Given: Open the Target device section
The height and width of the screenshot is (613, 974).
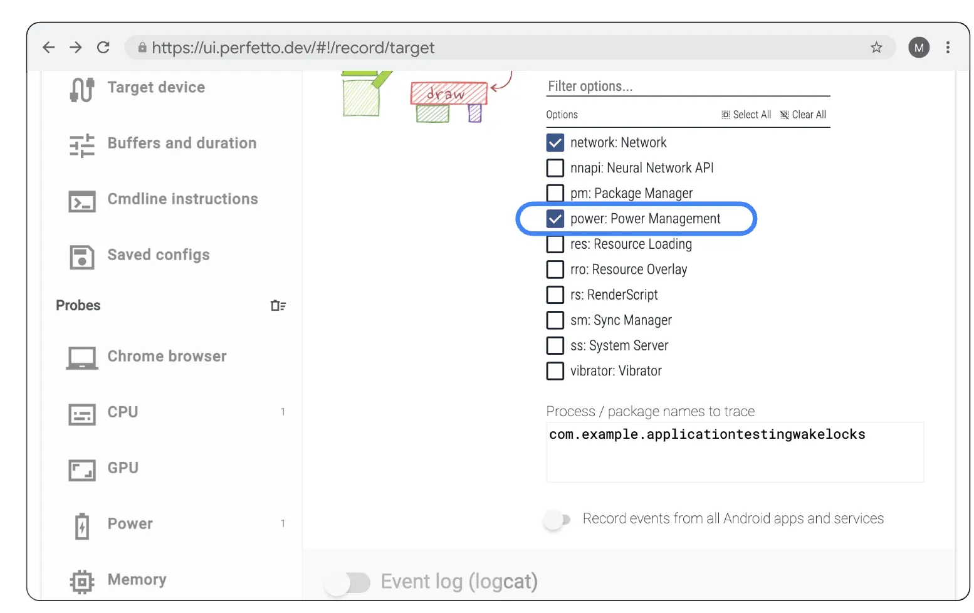Looking at the screenshot, I should tap(156, 88).
